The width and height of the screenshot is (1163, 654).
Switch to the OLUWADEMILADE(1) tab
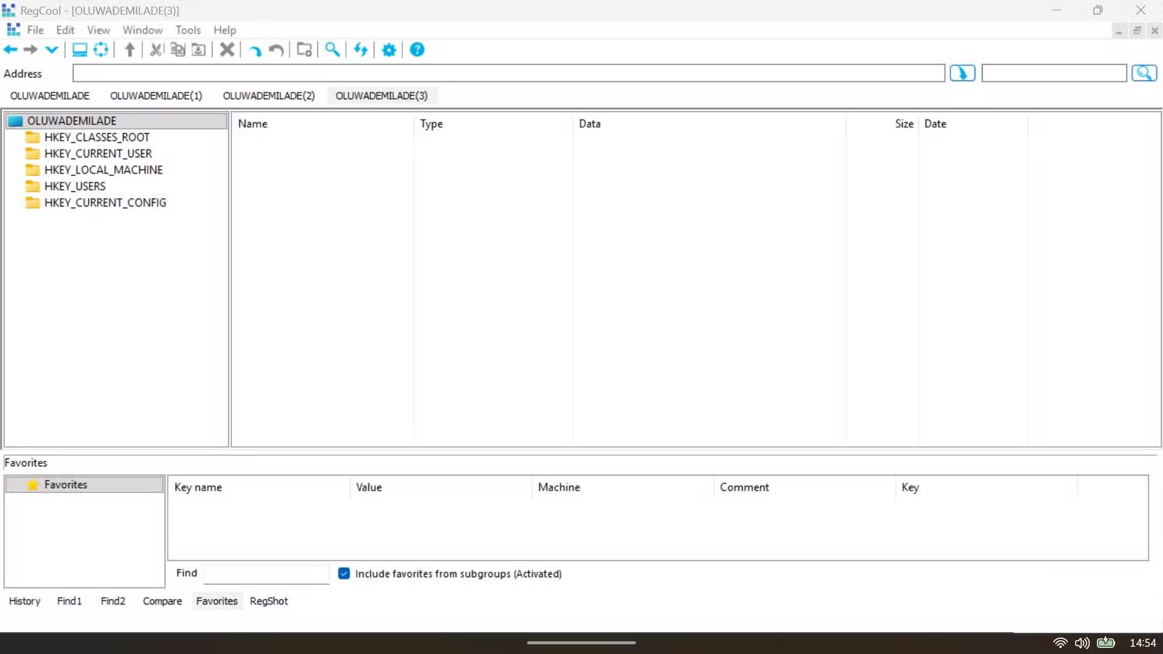[156, 96]
